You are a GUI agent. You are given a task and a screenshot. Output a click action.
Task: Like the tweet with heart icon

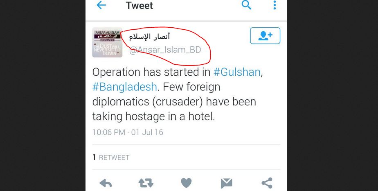(186, 183)
